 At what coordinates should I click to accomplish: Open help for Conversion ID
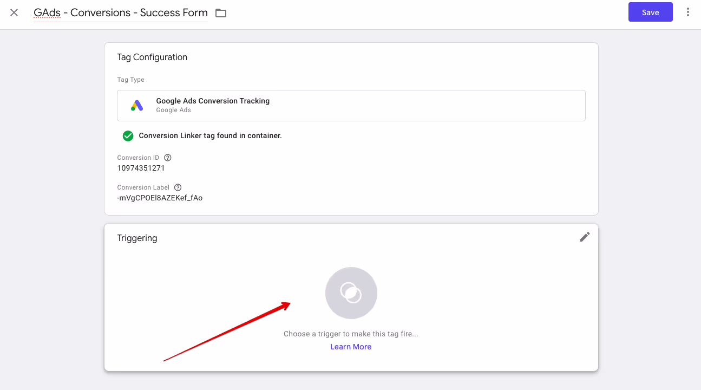(x=168, y=158)
